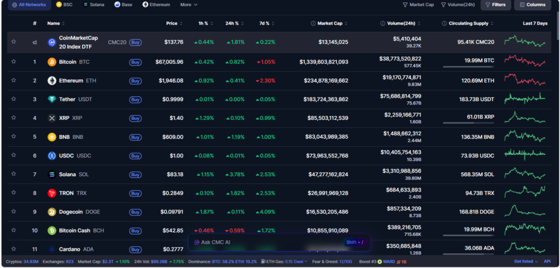Switch to the Solana network tab

[x=94, y=5]
